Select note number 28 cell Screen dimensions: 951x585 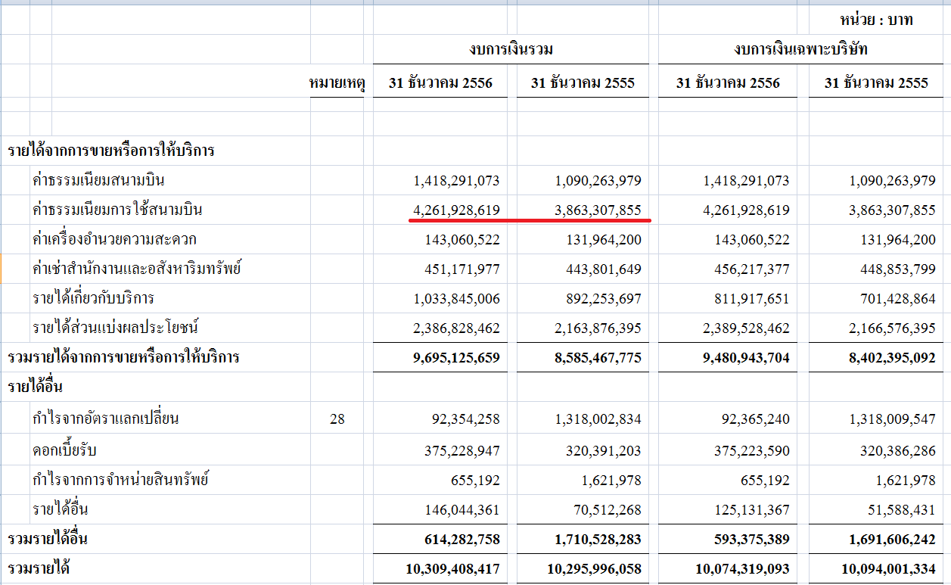pyautogui.click(x=337, y=419)
